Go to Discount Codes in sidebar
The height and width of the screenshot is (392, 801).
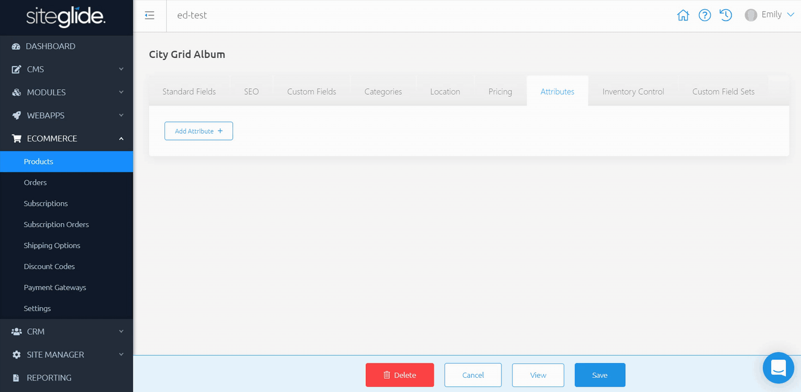(50, 266)
